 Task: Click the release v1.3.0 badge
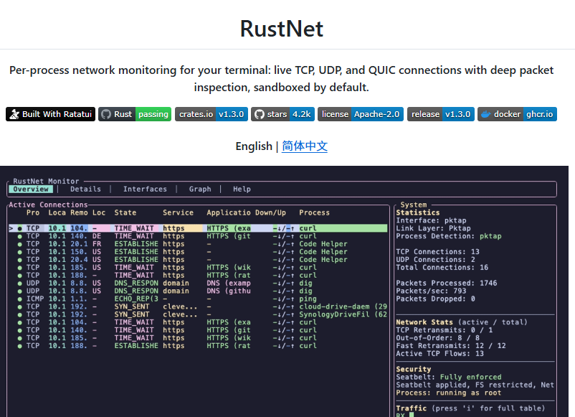coord(441,114)
